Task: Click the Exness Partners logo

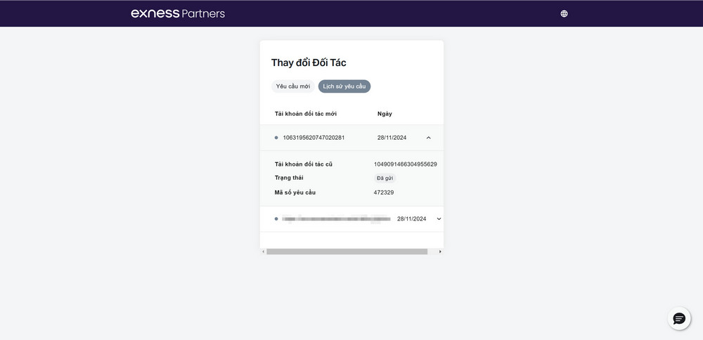Action: tap(178, 13)
